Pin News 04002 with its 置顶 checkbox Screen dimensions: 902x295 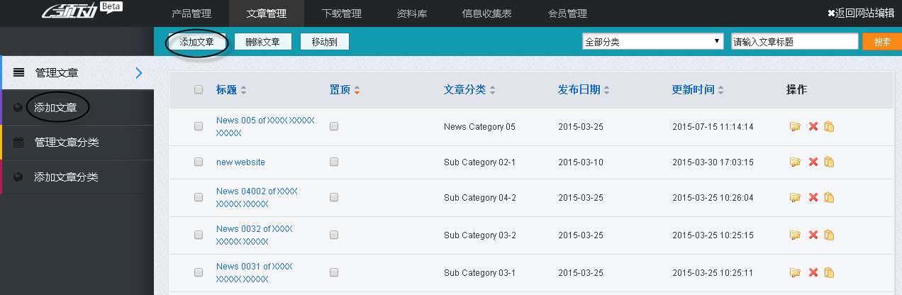tap(334, 197)
